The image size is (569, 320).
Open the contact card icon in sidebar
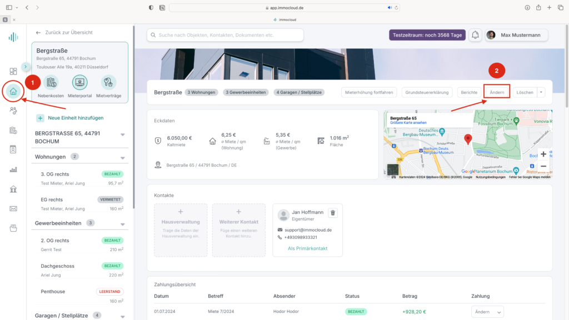click(x=13, y=149)
